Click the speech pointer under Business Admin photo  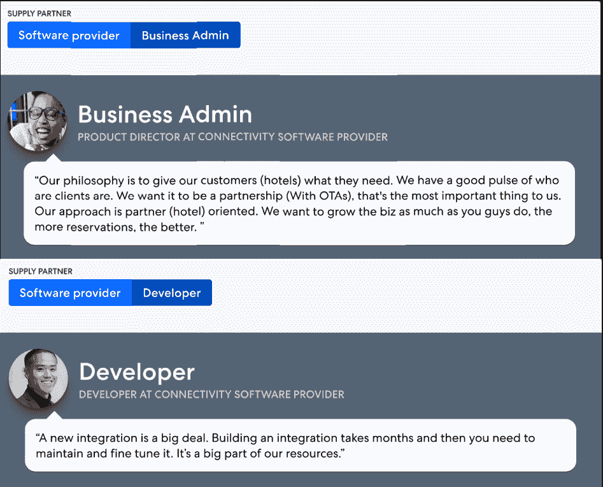(x=54, y=157)
